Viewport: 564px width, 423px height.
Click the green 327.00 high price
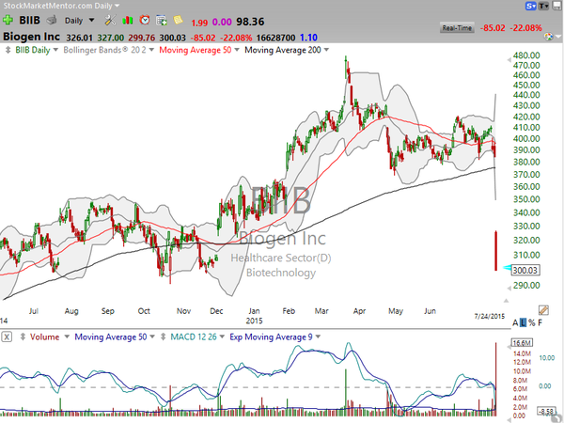(x=110, y=38)
